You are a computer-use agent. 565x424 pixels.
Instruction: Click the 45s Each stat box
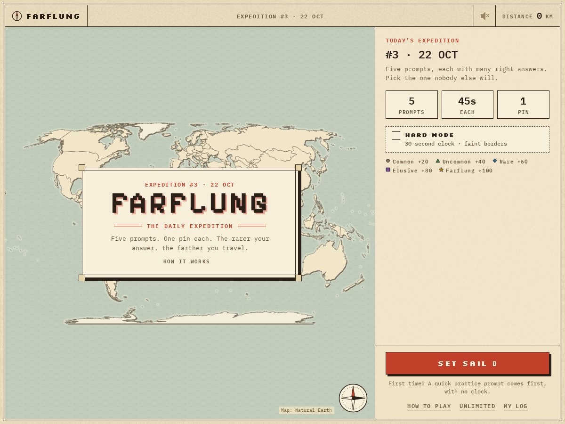point(468,105)
